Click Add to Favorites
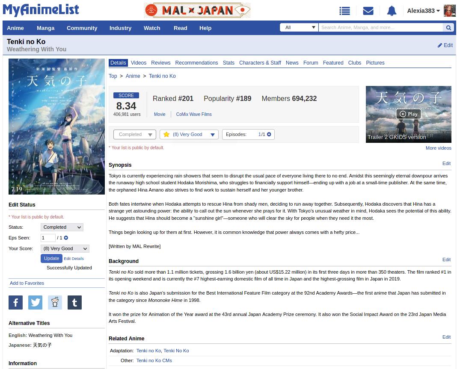This screenshot has height=369, width=457. tap(27, 283)
